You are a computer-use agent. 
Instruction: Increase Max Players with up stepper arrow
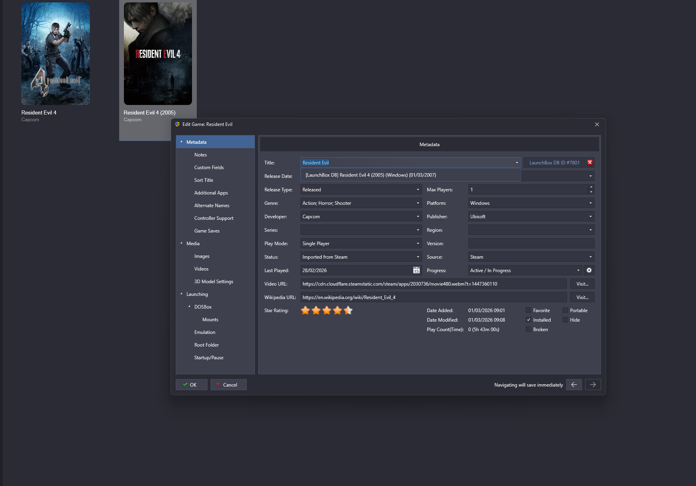[x=591, y=187]
